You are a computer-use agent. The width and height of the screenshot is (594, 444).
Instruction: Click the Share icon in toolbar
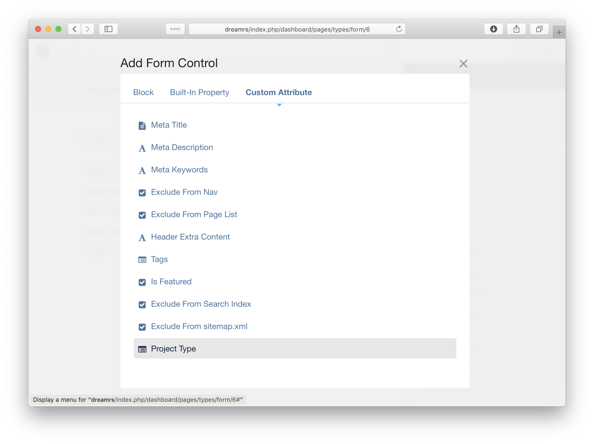(516, 29)
